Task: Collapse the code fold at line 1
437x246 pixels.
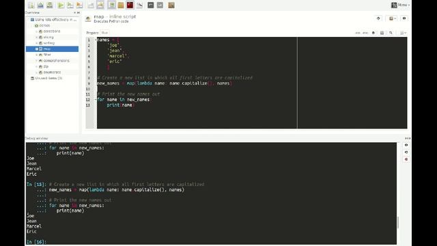Action: (x=96, y=40)
